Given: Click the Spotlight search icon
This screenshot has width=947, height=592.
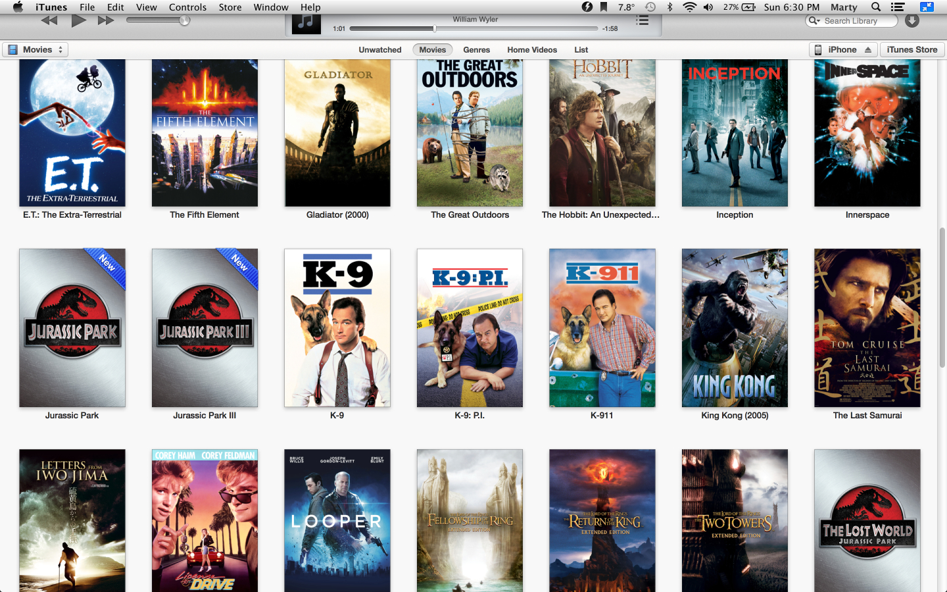Looking at the screenshot, I should point(876,7).
